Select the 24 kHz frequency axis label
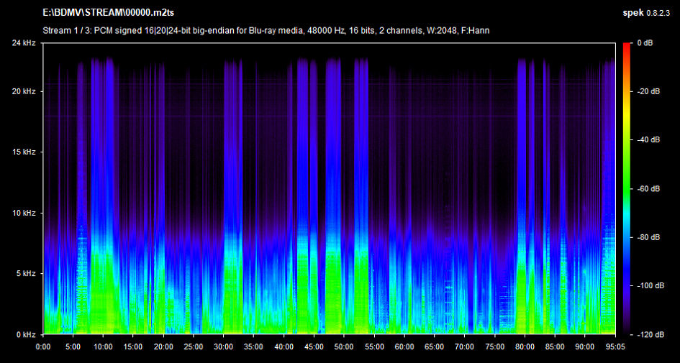Screen dimensions: 680x363 24,43
